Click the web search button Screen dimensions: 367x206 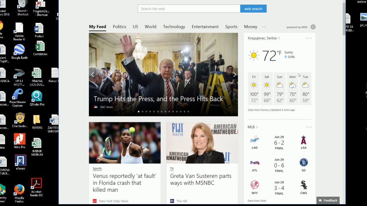pyautogui.click(x=253, y=9)
